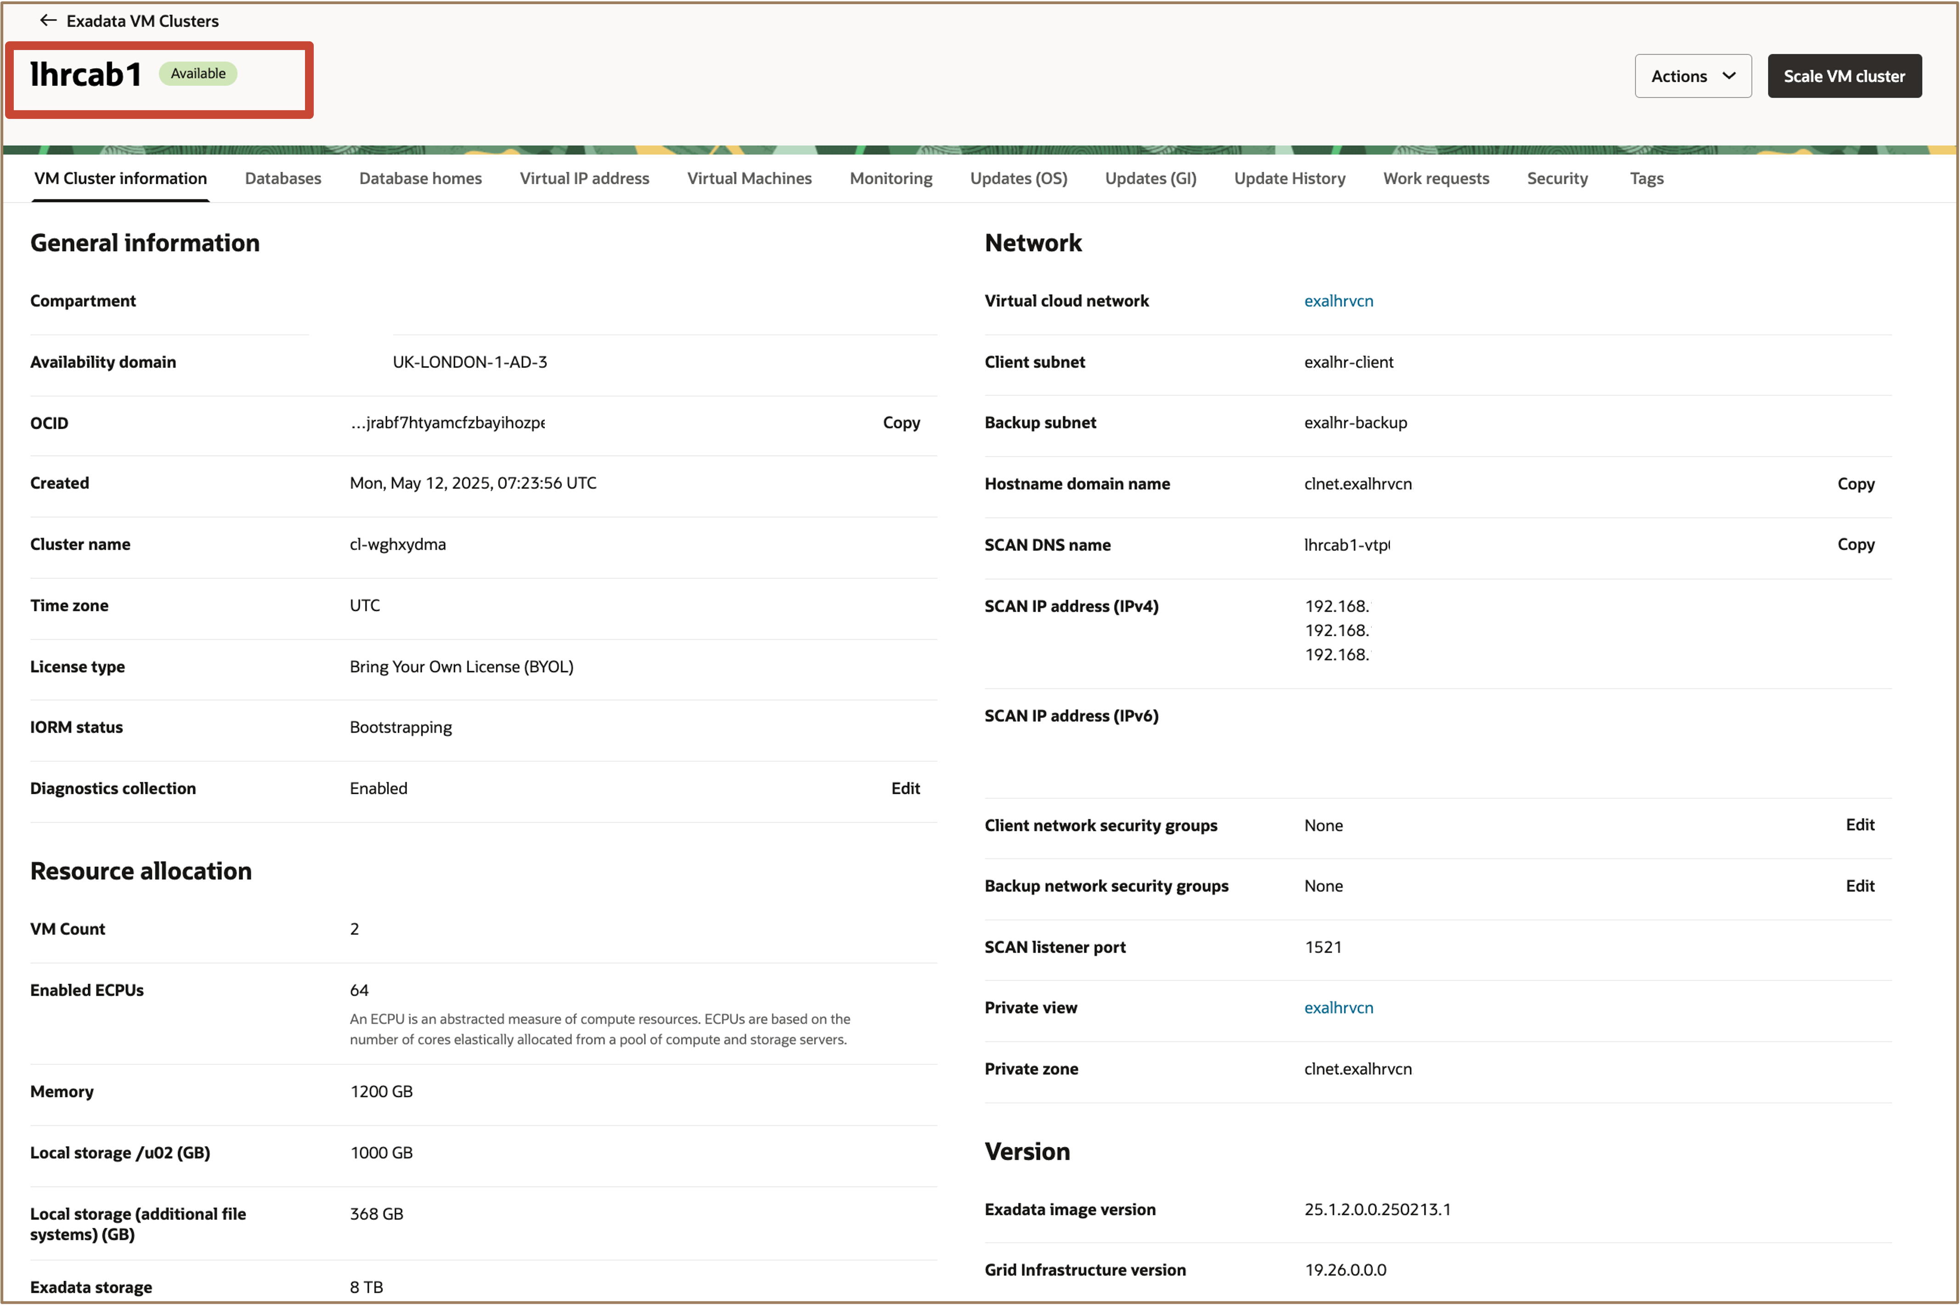Select the Virtual IP address tab

click(584, 178)
